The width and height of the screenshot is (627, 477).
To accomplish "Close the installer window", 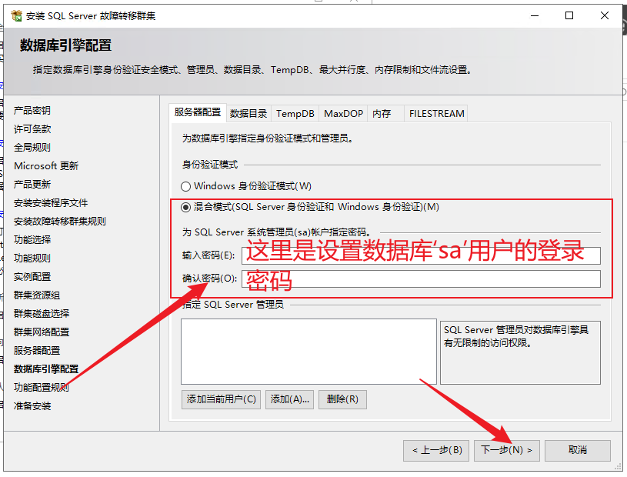I will (605, 15).
